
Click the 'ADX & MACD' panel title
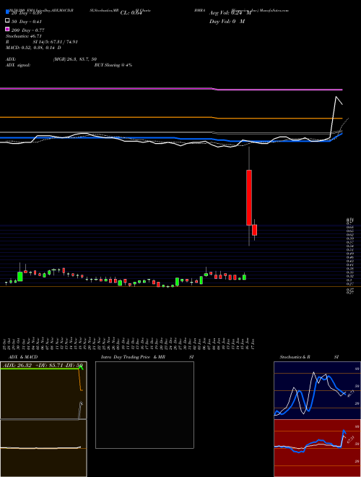[x=23, y=357]
